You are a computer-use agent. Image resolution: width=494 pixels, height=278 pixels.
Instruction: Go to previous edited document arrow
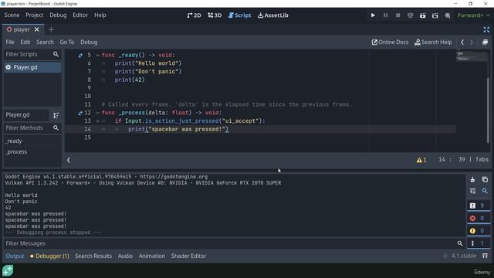[462, 42]
